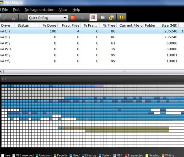184x157 pixels.
Task: Sort by the Drive column header
Action: [7, 25]
